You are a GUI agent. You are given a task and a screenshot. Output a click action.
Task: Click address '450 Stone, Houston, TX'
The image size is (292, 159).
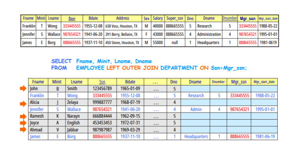pos(122,43)
